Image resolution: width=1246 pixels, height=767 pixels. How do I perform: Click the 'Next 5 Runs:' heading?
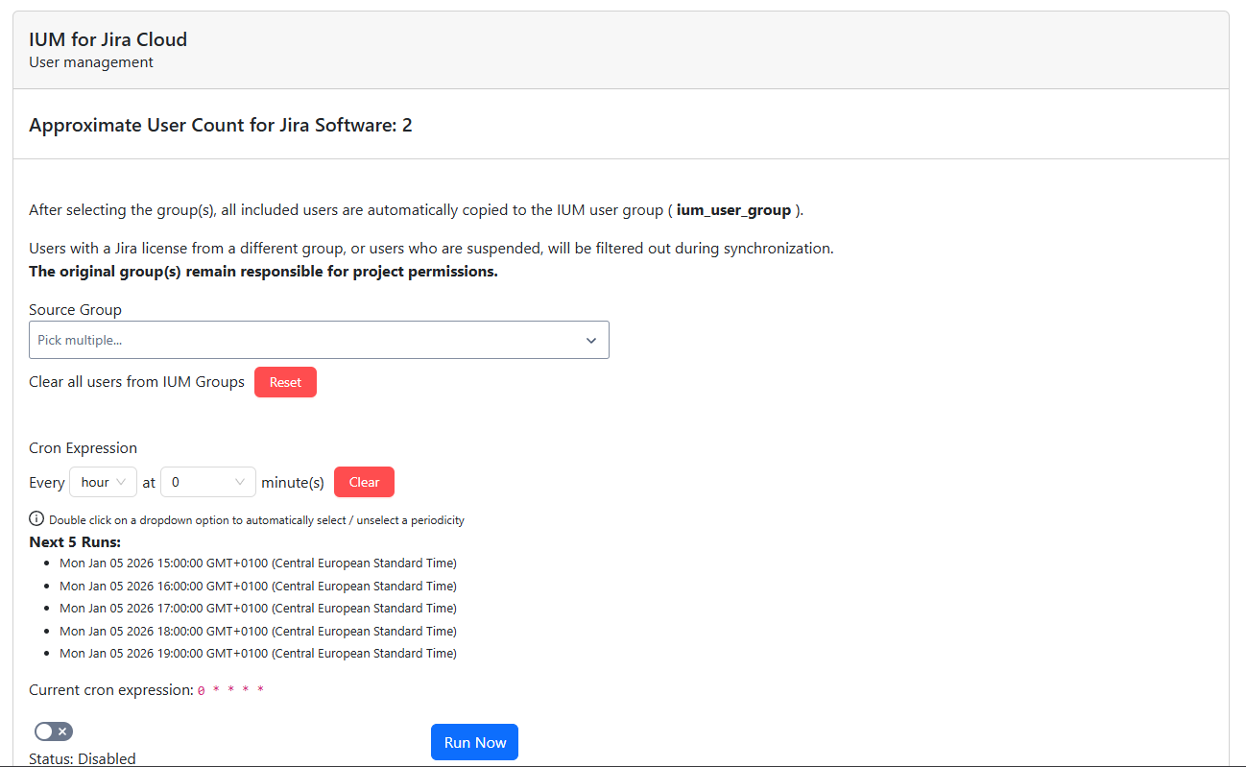coord(75,541)
